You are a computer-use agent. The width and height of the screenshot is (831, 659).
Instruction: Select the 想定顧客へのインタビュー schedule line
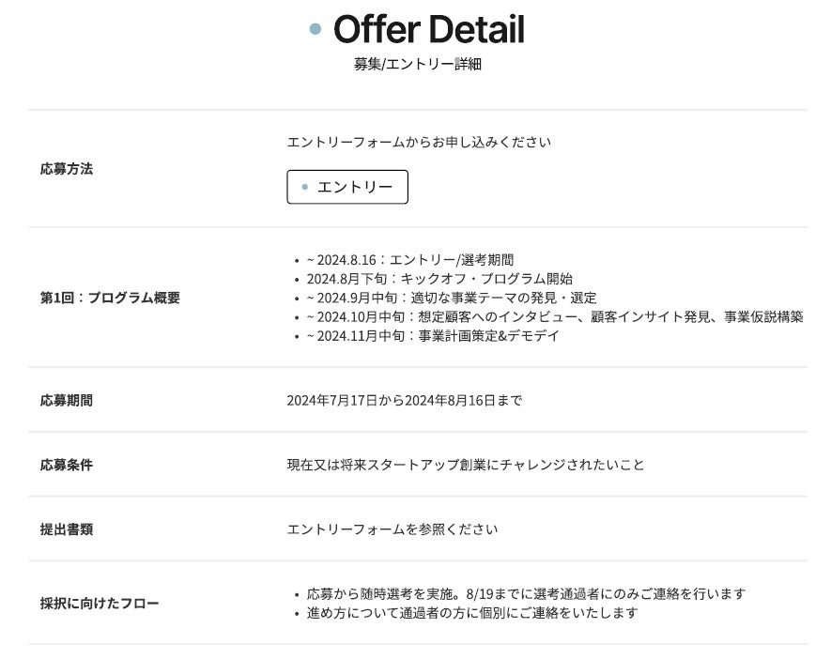555,316
